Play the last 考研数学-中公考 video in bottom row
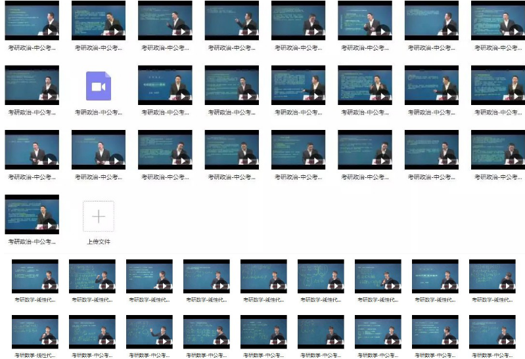The height and width of the screenshot is (359, 525). coord(491,332)
